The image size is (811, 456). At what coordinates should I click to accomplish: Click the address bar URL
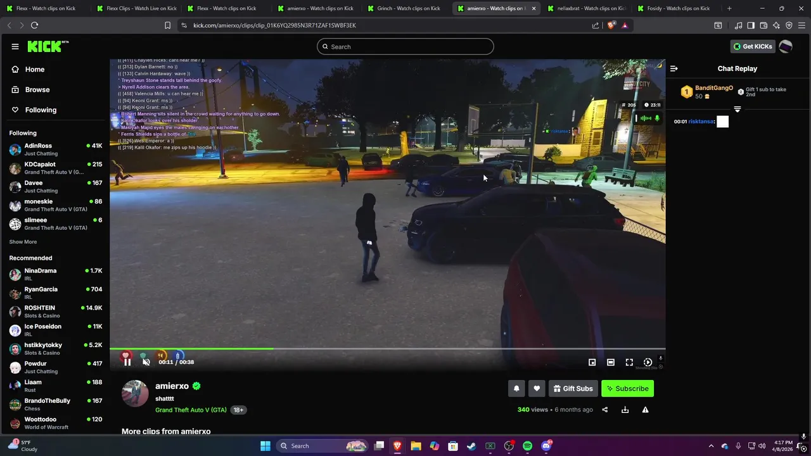pos(274,25)
